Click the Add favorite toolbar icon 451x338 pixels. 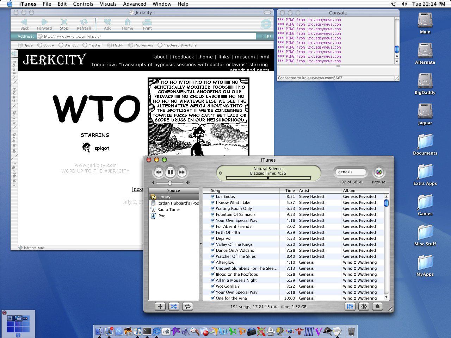pyautogui.click(x=108, y=24)
